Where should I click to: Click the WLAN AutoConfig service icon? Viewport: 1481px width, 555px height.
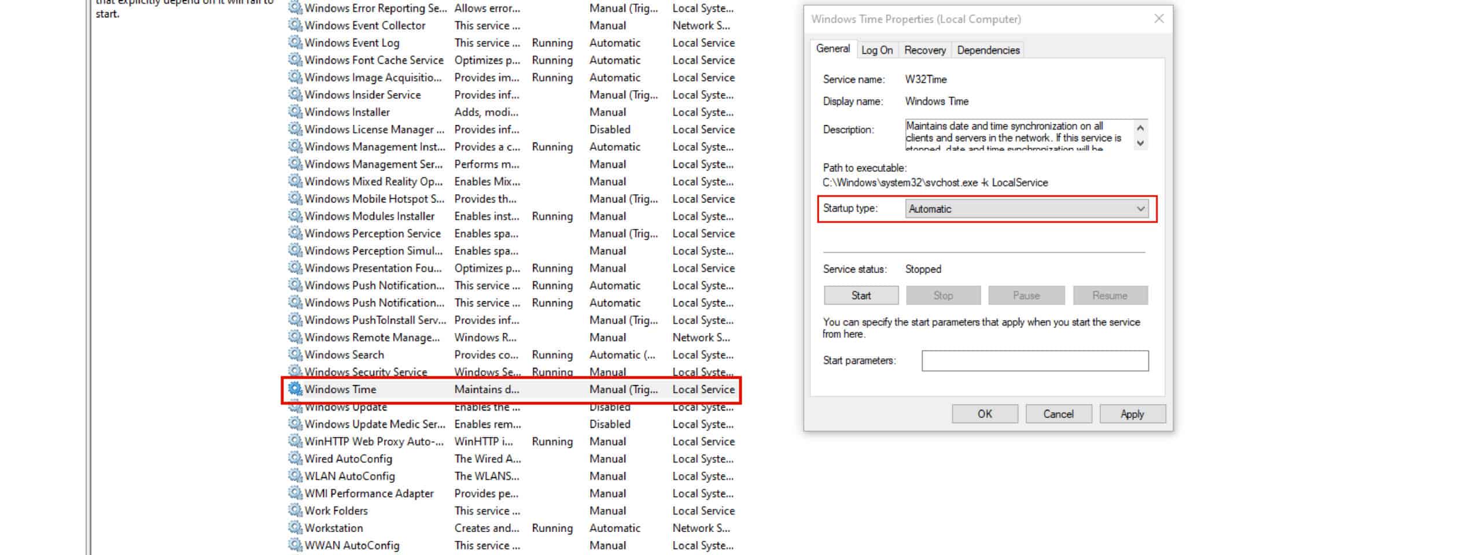coord(296,476)
